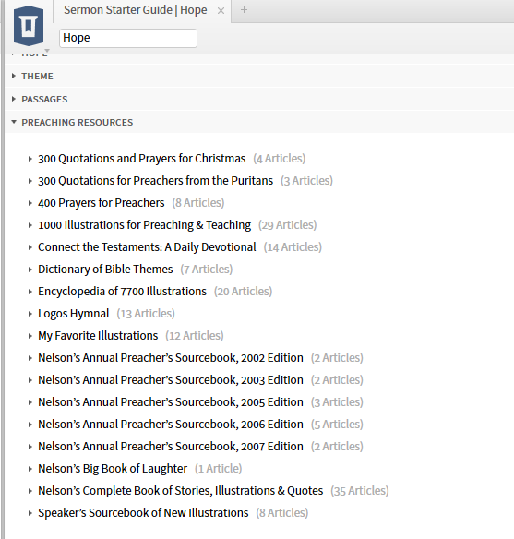Click the (4 Articles) count text
The width and height of the screenshot is (514, 539).
(x=280, y=159)
